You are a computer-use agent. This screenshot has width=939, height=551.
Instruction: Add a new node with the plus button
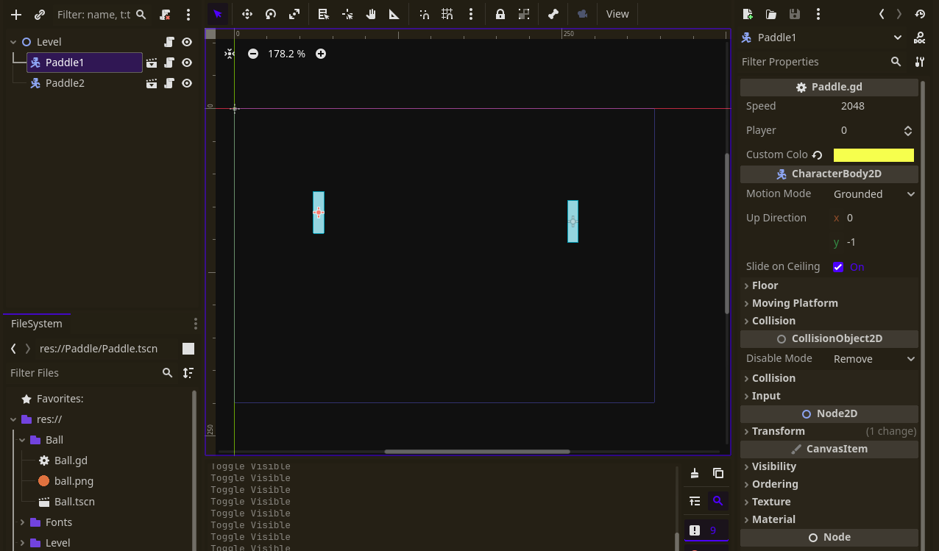15,14
